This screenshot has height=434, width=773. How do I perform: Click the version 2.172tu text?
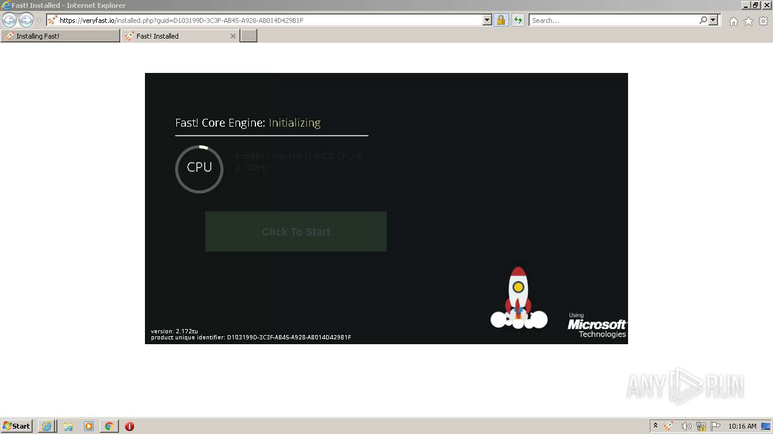point(175,332)
